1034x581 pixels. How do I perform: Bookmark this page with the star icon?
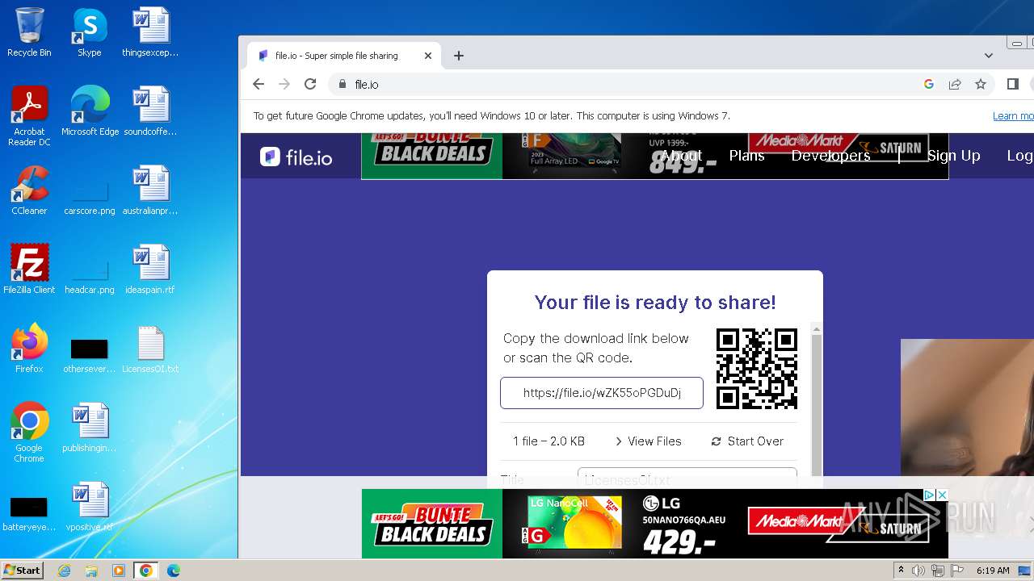(981, 84)
